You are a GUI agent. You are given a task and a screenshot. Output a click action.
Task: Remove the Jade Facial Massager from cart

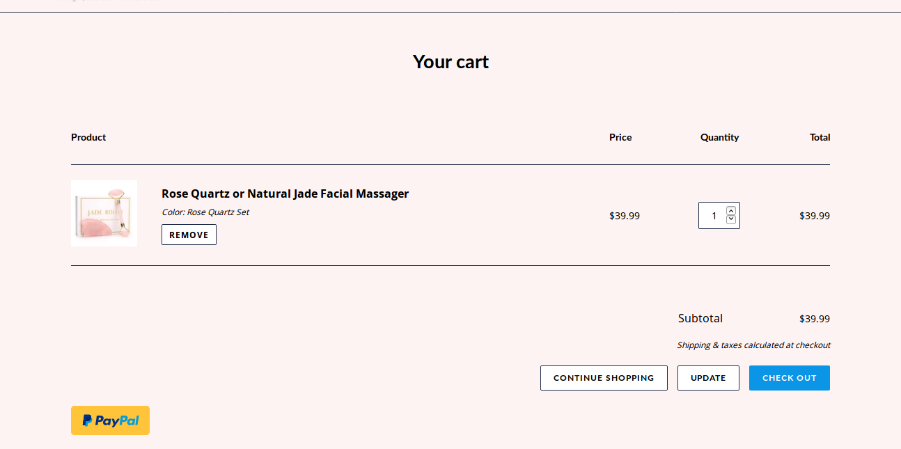coord(189,235)
